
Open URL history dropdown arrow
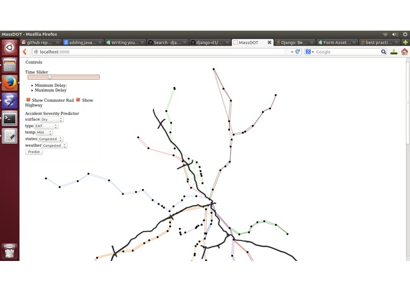click(x=292, y=52)
